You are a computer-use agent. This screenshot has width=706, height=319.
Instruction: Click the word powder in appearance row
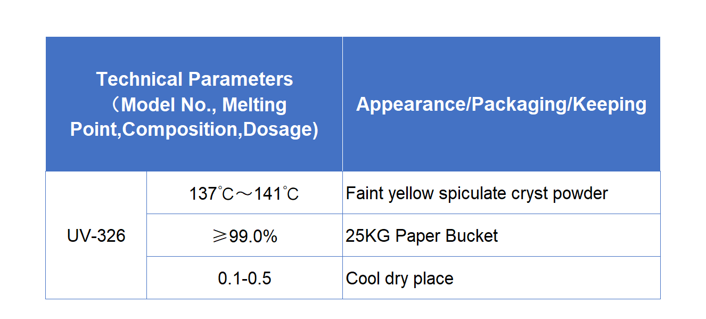pyautogui.click(x=580, y=193)
